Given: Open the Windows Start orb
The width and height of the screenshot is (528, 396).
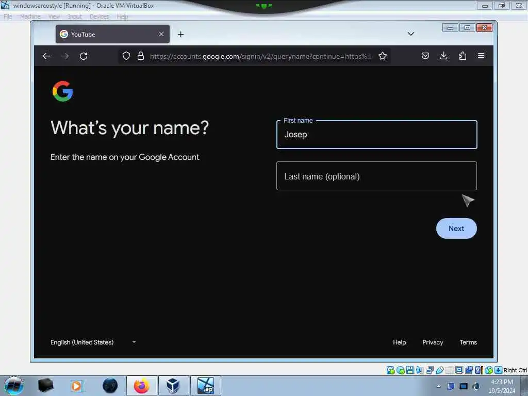Looking at the screenshot, I should (x=13, y=386).
